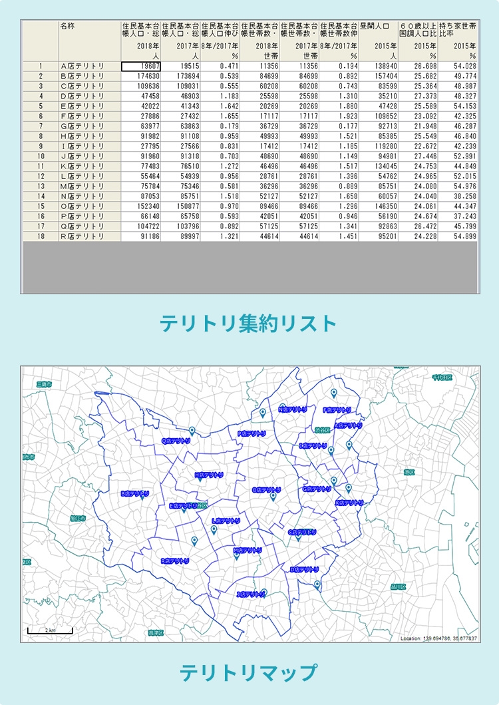
Task: Click the I店テリトリ label on the map
Action: point(313,446)
